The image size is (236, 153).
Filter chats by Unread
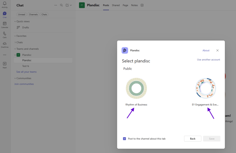click(x=22, y=14)
